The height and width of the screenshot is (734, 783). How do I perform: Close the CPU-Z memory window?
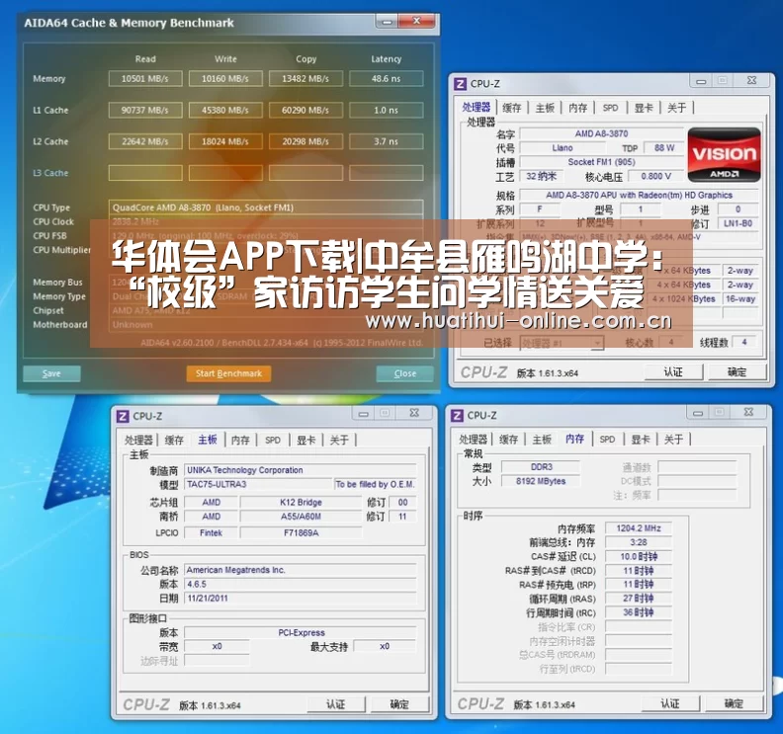point(748,412)
